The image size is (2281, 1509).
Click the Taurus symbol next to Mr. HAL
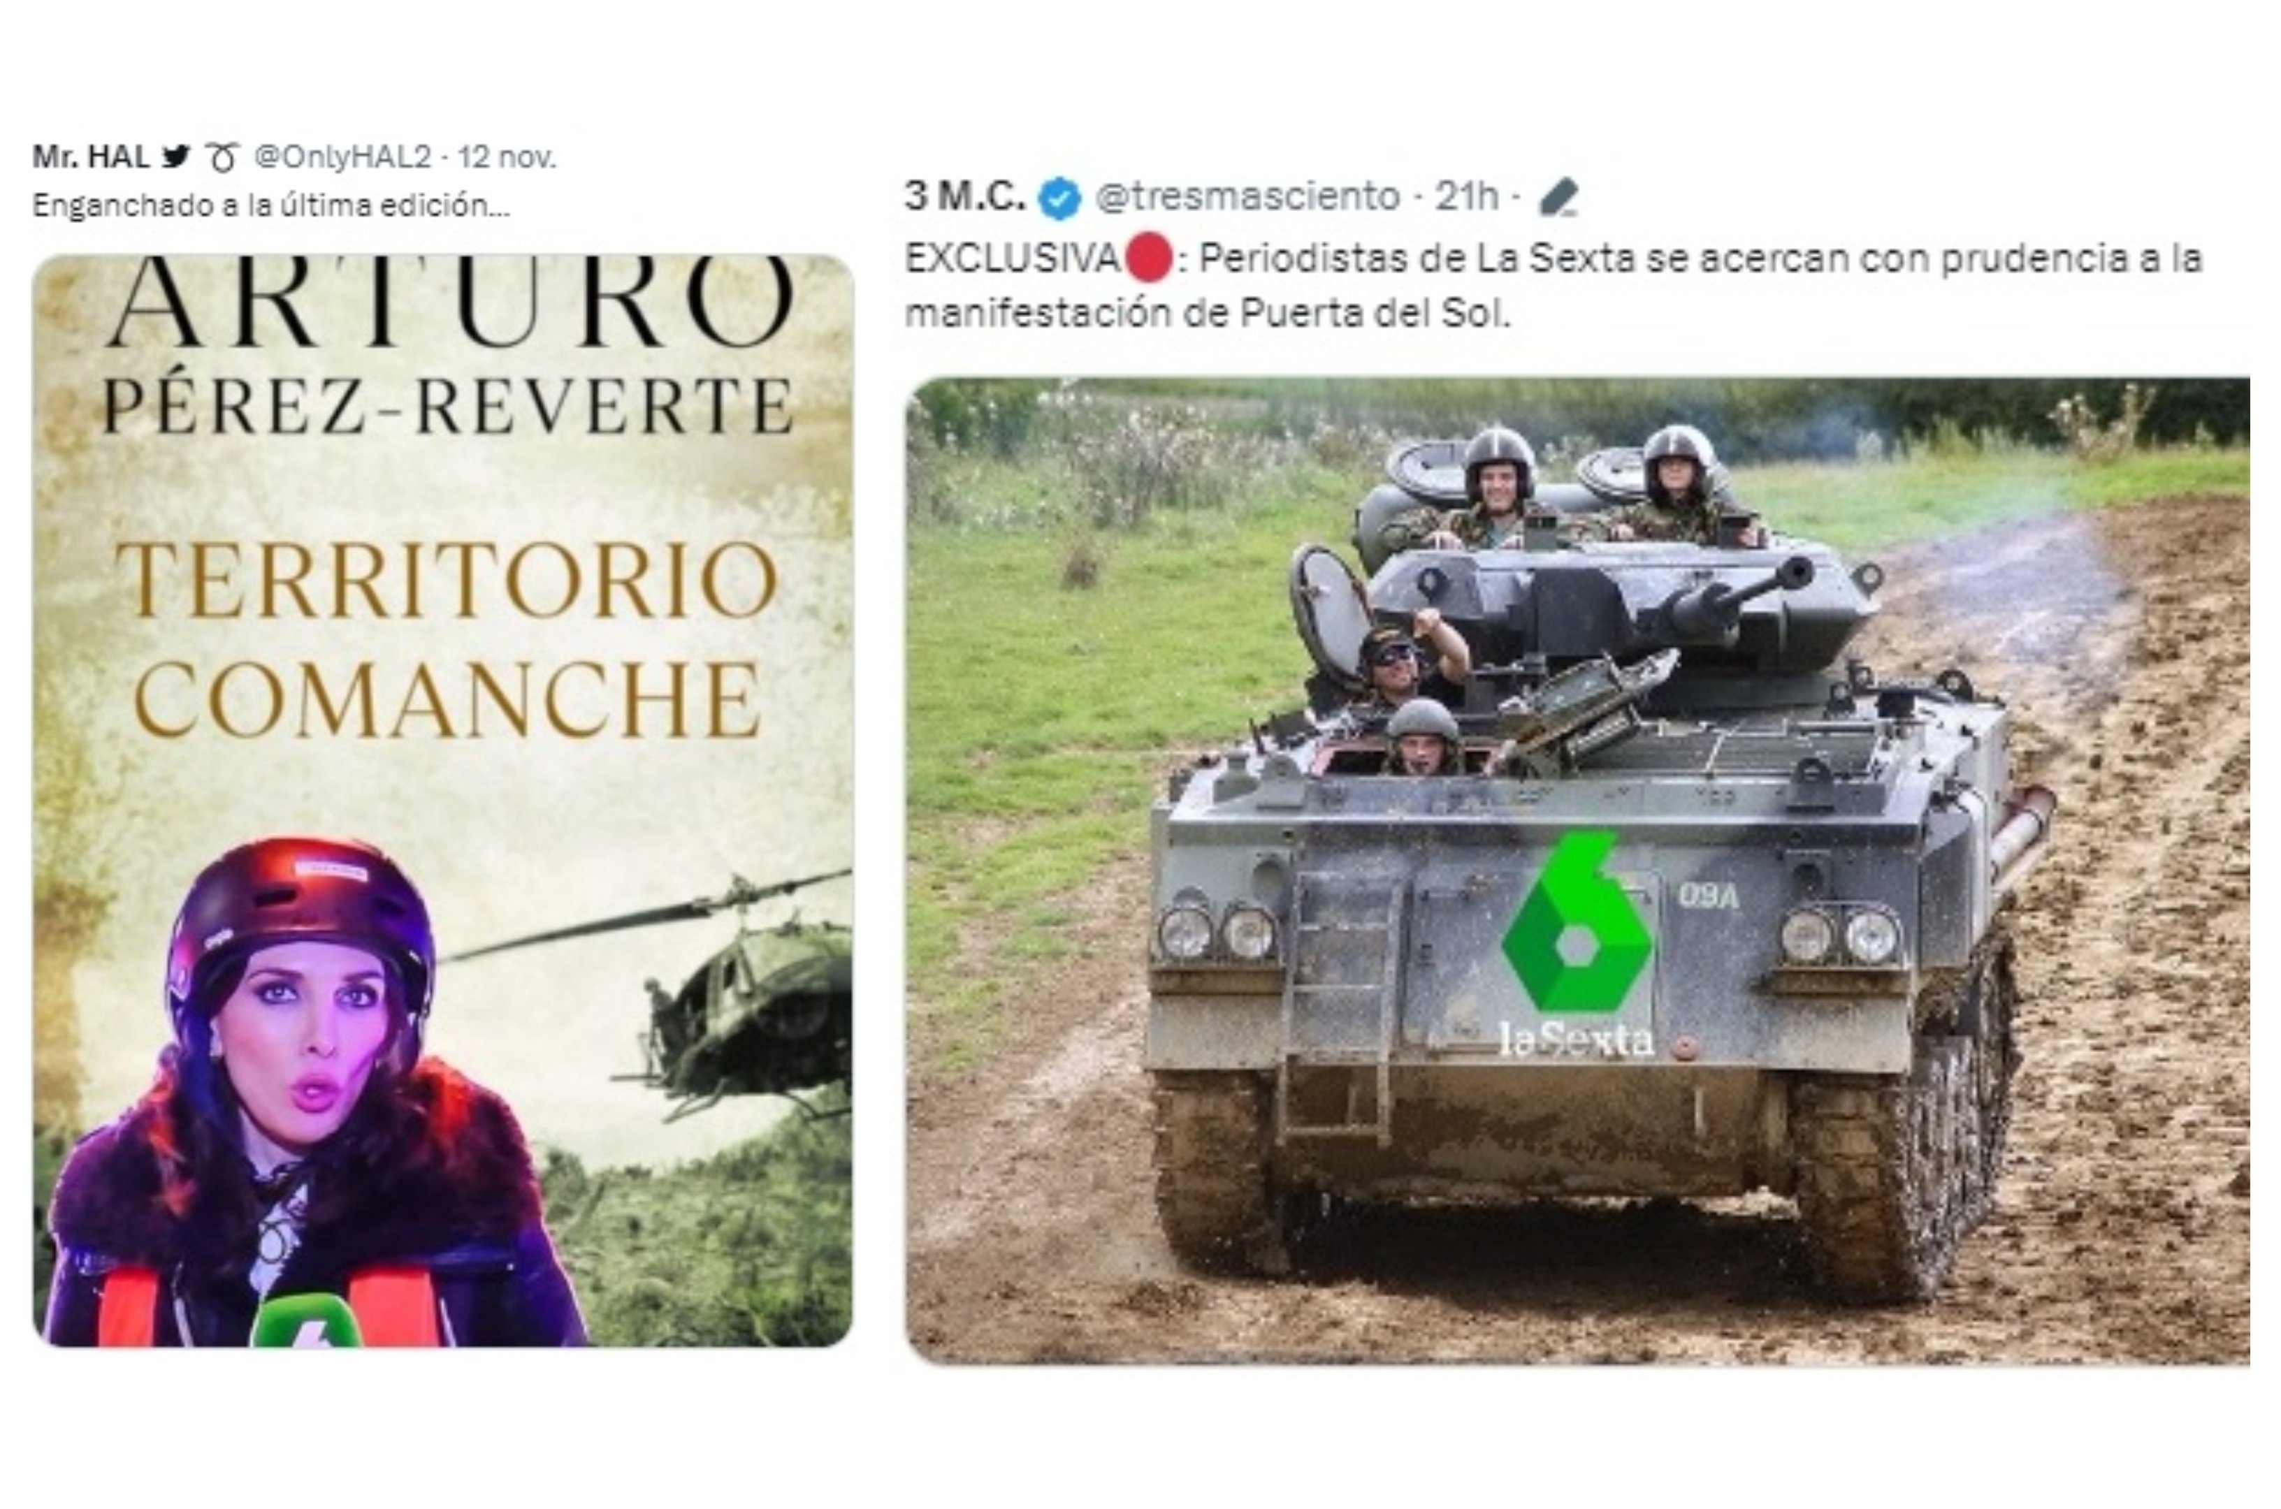coord(222,157)
